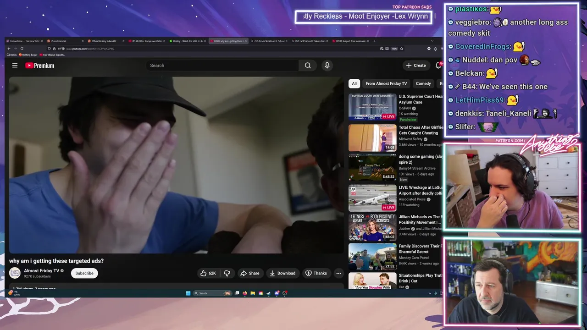
Task: Open the Almost Friday TV channel name link
Action: [x=41, y=270]
